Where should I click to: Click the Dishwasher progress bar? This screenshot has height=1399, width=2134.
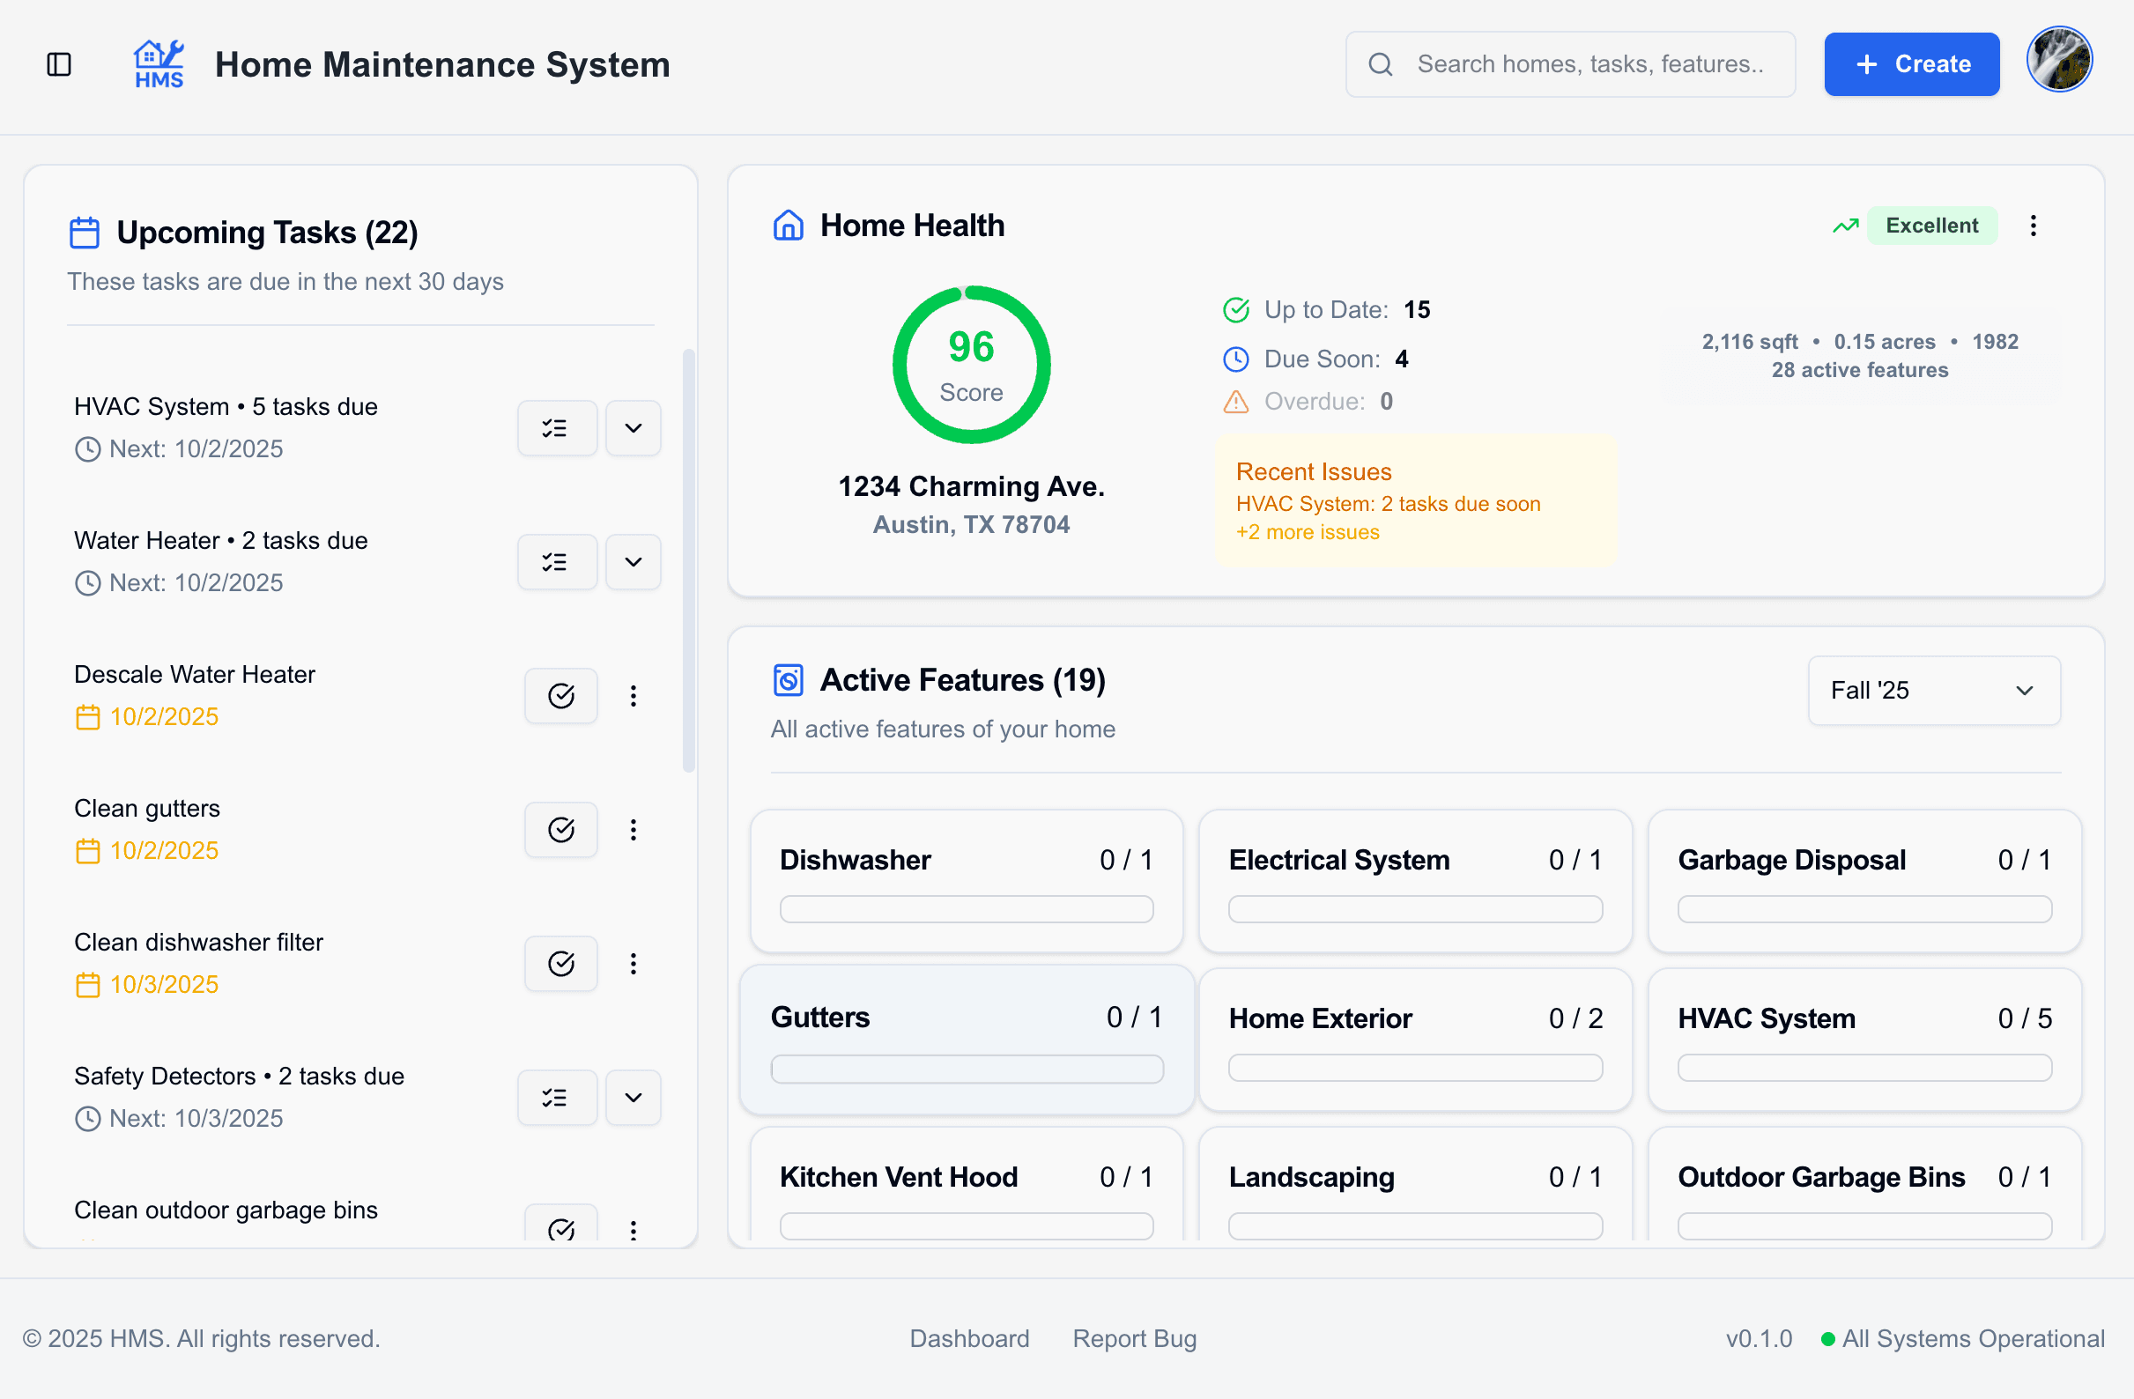(966, 908)
